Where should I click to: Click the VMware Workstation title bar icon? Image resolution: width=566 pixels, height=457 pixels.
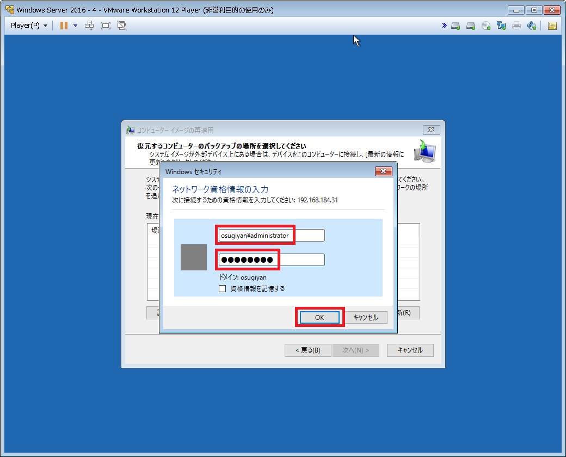click(10, 10)
